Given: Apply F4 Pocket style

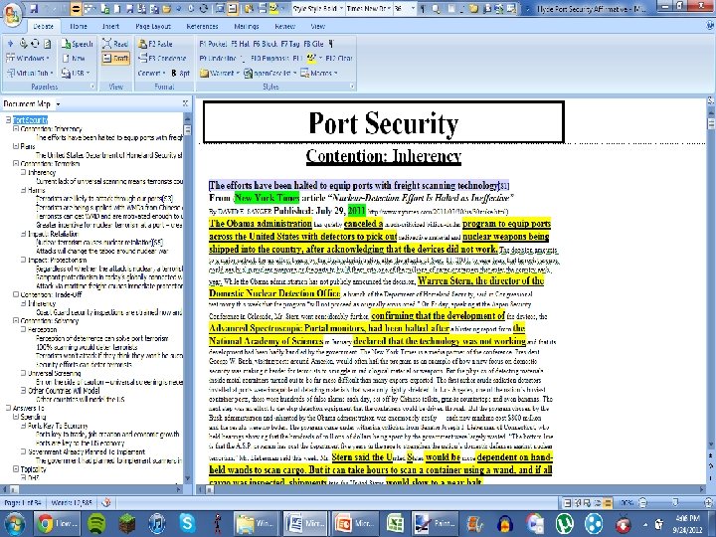Looking at the screenshot, I should click(x=213, y=44).
